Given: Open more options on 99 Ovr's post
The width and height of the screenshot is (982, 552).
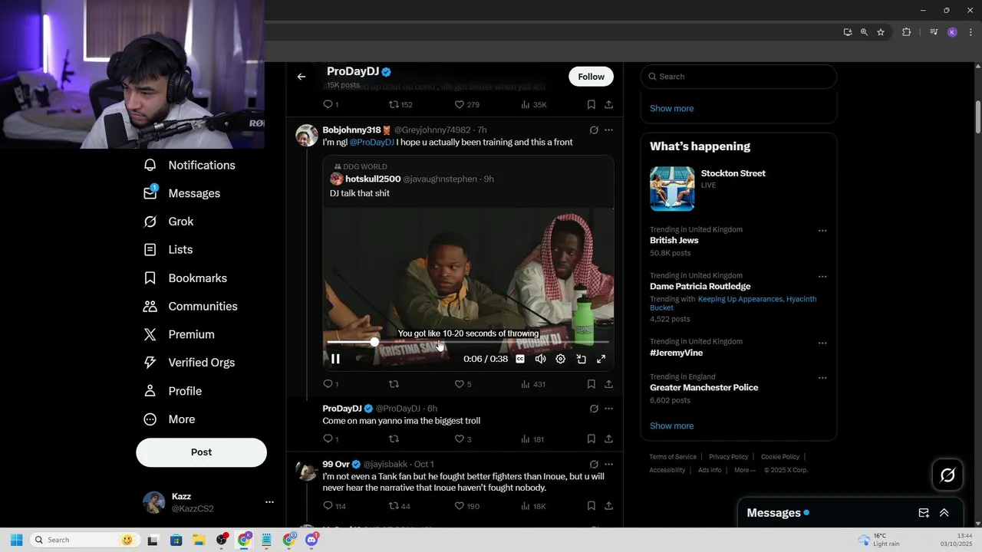Looking at the screenshot, I should tap(608, 465).
